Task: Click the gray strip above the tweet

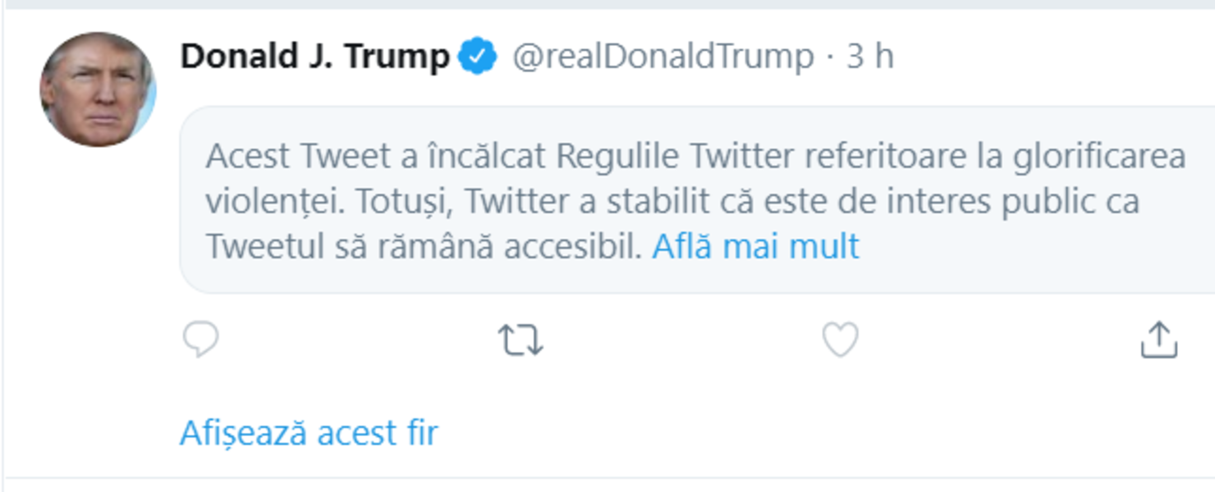Action: (x=607, y=4)
